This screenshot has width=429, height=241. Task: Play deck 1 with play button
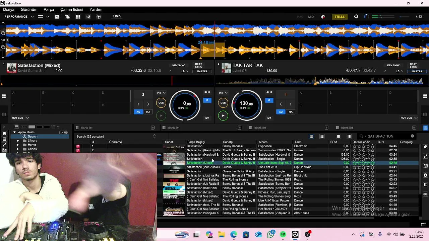tap(161, 115)
